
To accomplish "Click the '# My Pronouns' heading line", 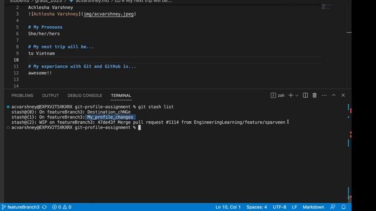I will (45, 27).
